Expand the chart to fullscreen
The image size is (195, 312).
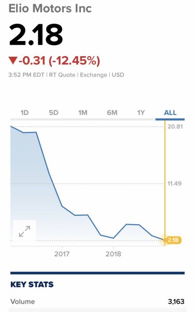(x=24, y=231)
